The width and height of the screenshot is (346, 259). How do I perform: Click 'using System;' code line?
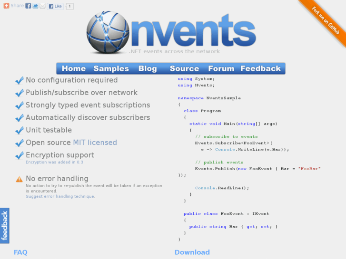tap(196, 79)
